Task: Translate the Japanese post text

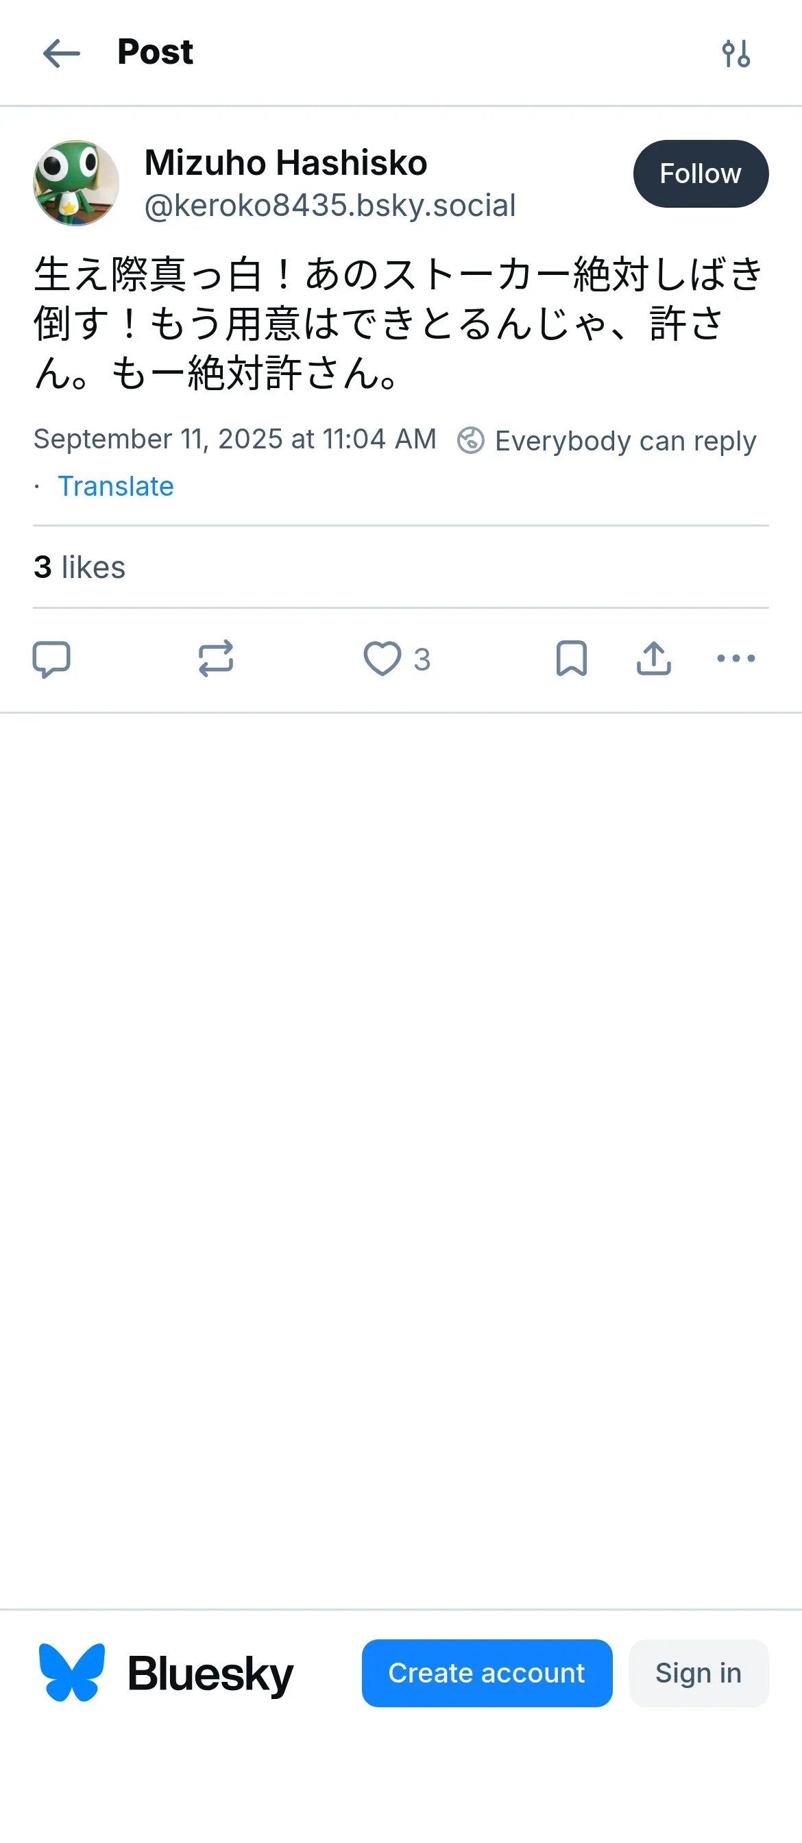Action: pos(115,487)
